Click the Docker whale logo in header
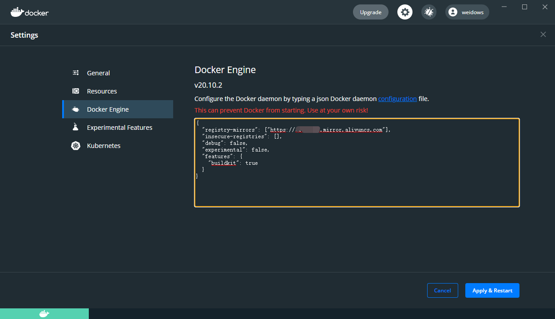555x319 pixels. [x=29, y=12]
